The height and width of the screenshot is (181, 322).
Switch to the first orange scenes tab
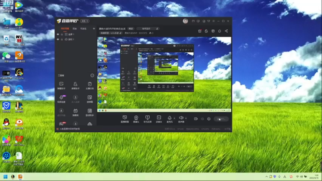click(x=65, y=29)
